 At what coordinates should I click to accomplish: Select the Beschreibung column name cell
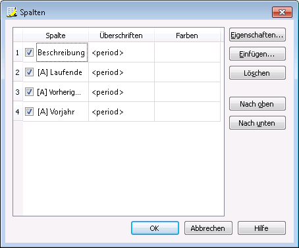[x=62, y=53]
